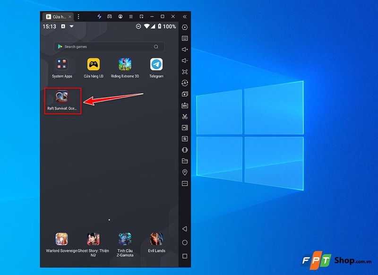The height and width of the screenshot is (275, 378).
Task: Open the operation recorder (A) icon
Action: pyautogui.click(x=185, y=83)
